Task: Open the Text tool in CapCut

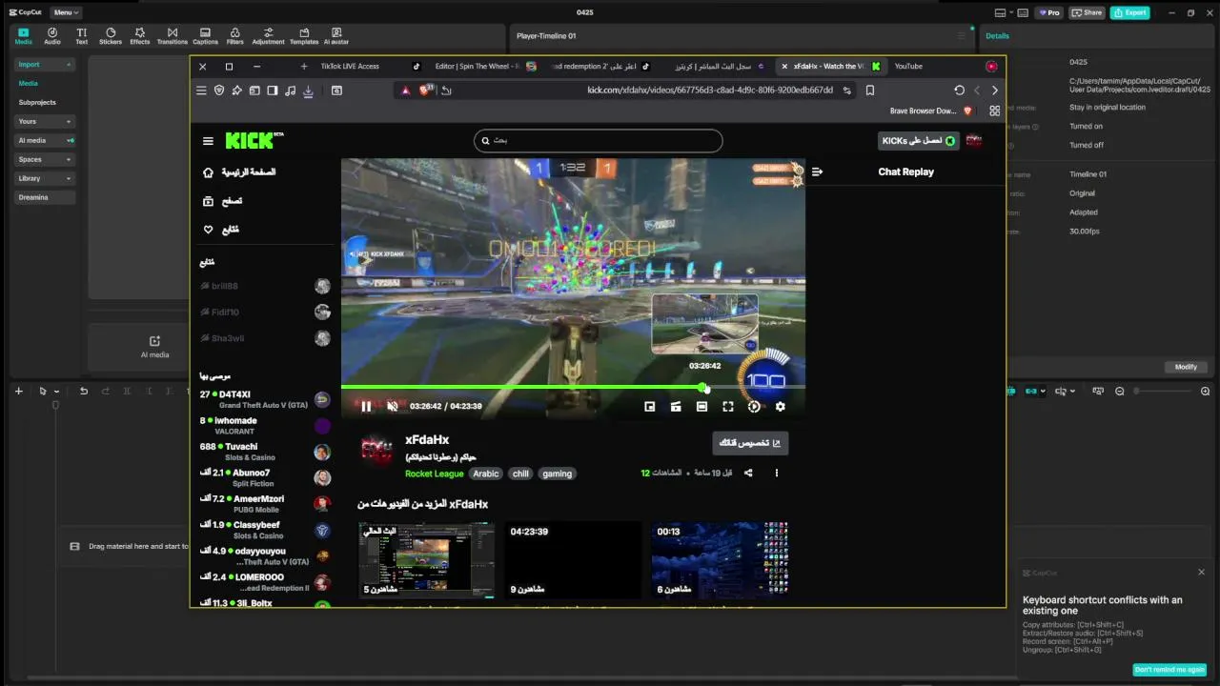Action: (x=81, y=36)
